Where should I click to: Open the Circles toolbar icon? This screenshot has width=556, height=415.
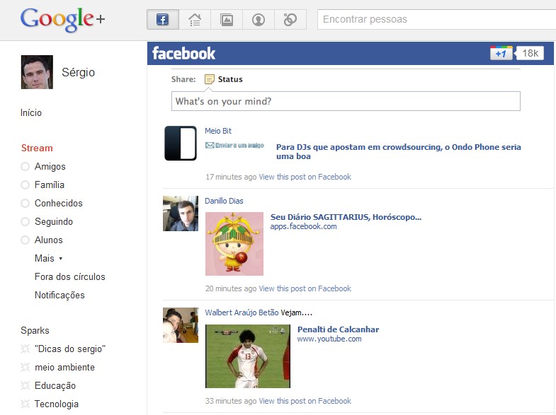coord(290,20)
